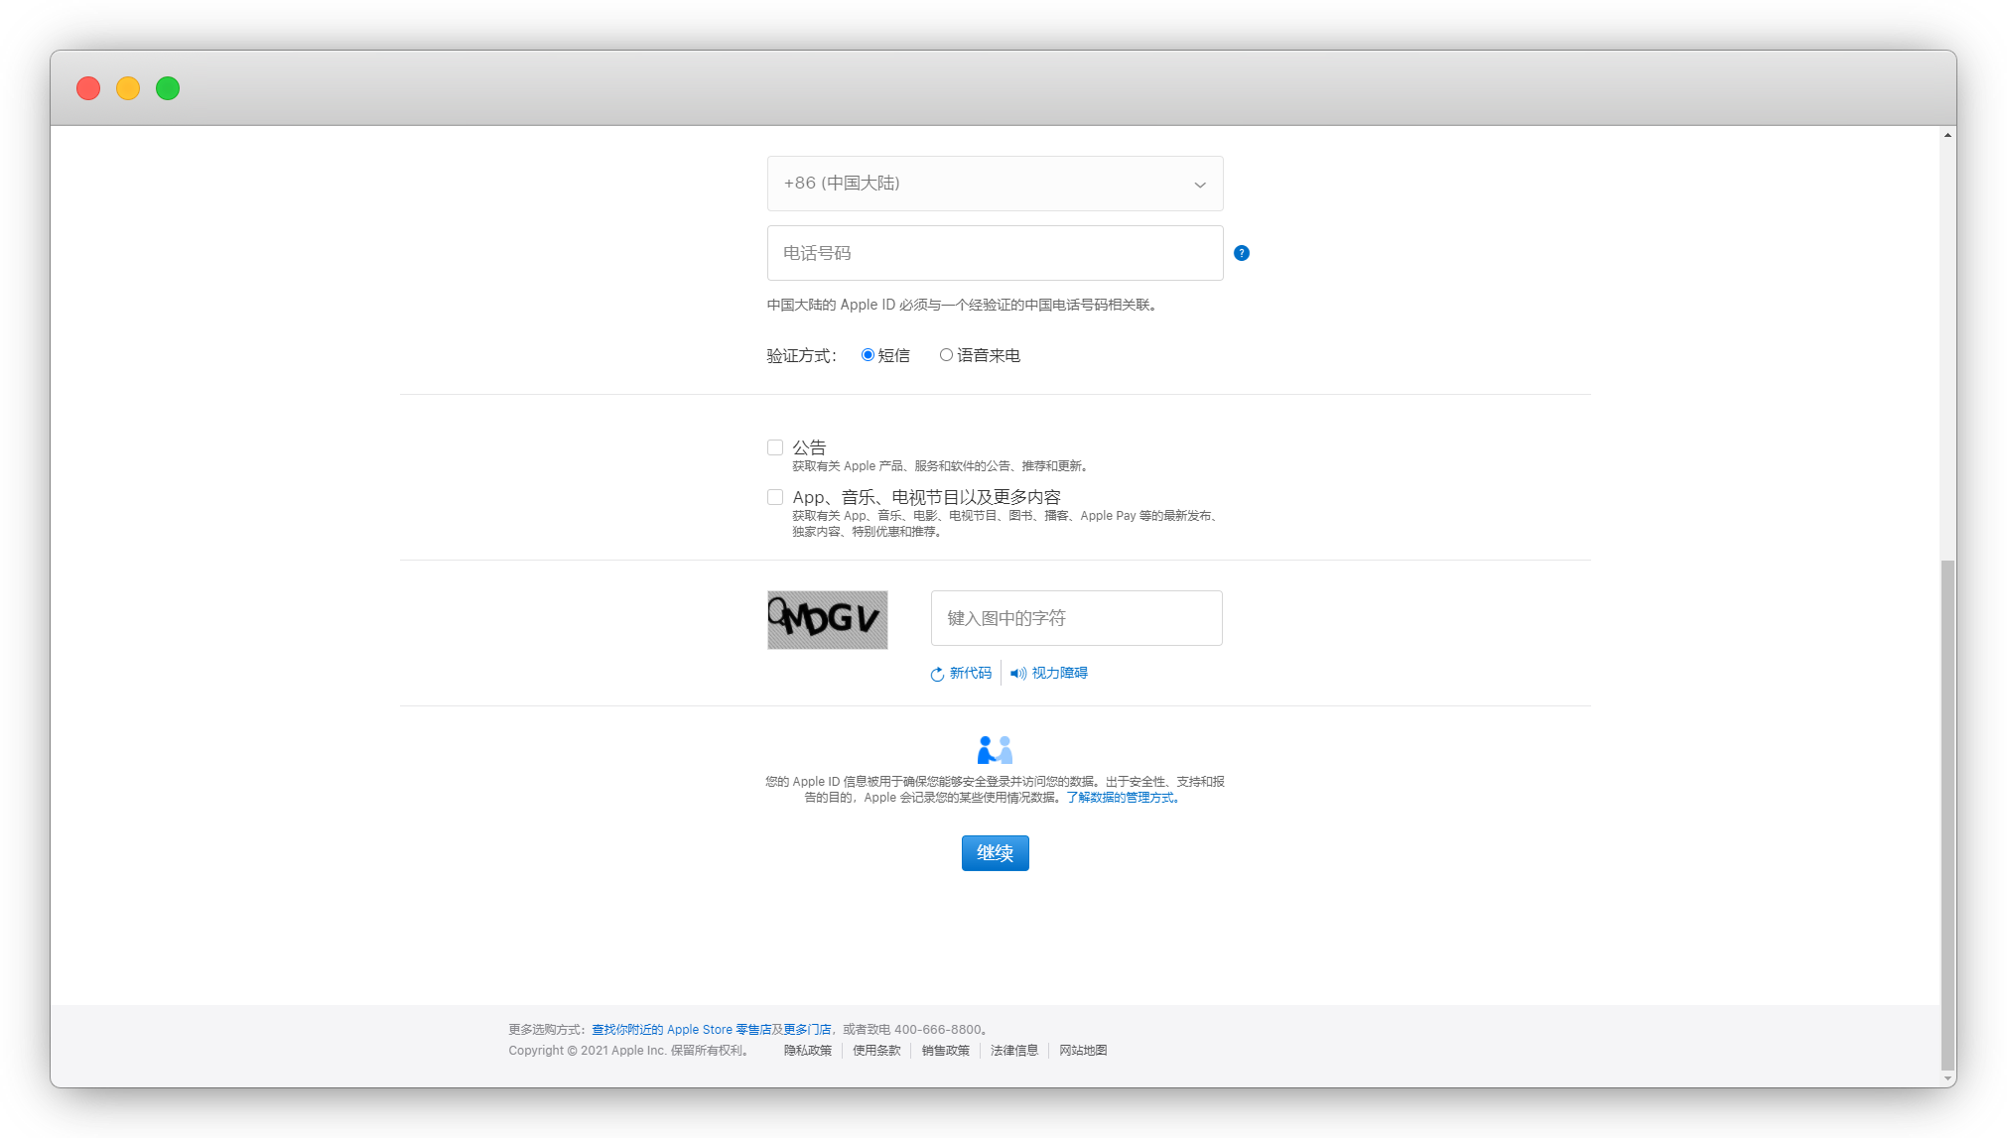Viewport: 2007px width, 1138px height.
Task: Click the 视力障碍 link text
Action: (1059, 673)
